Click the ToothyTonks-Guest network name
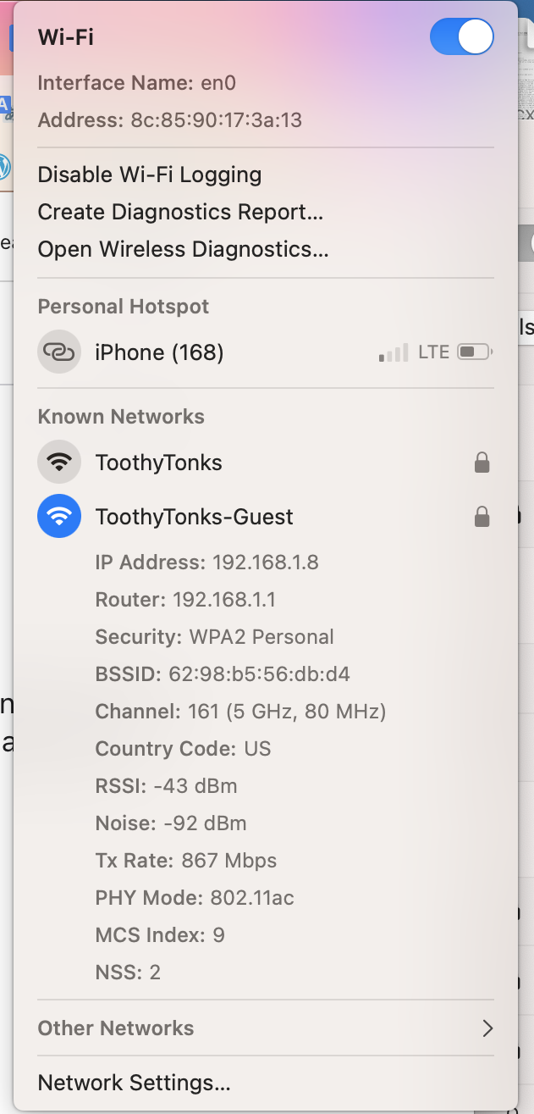 195,517
